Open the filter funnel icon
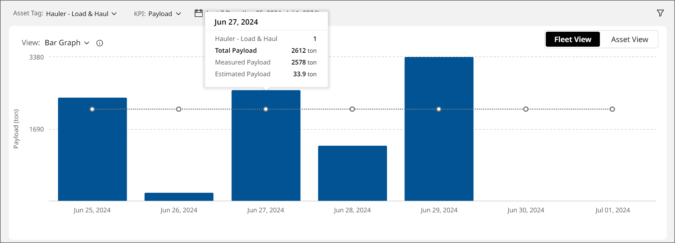 pyautogui.click(x=660, y=13)
